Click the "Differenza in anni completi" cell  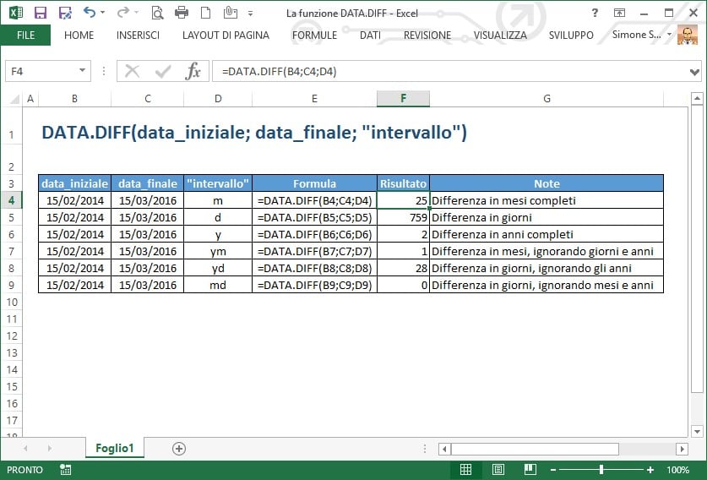pyautogui.click(x=547, y=234)
